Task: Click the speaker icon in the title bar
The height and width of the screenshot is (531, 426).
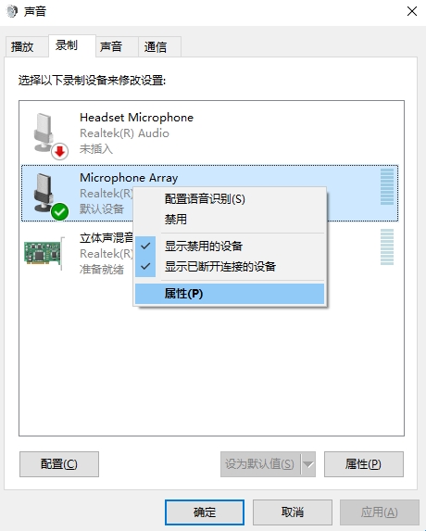Action: [12, 11]
